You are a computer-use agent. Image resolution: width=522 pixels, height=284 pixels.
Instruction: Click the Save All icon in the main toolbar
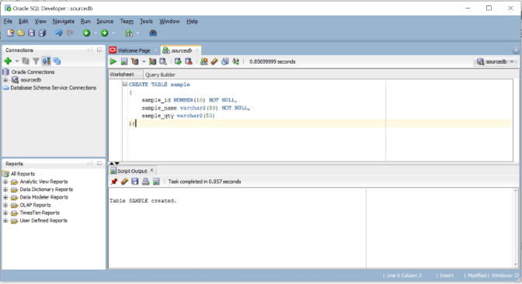(x=42, y=33)
